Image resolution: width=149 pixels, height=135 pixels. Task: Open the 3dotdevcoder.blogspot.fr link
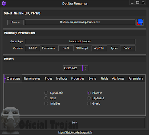[x=75, y=132]
